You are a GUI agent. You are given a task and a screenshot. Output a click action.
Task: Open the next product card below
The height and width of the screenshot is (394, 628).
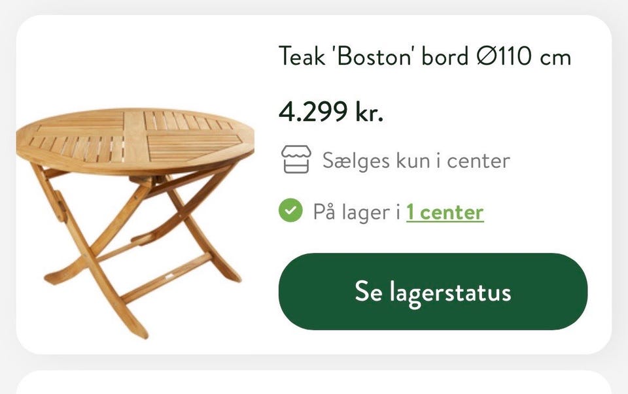click(313, 382)
